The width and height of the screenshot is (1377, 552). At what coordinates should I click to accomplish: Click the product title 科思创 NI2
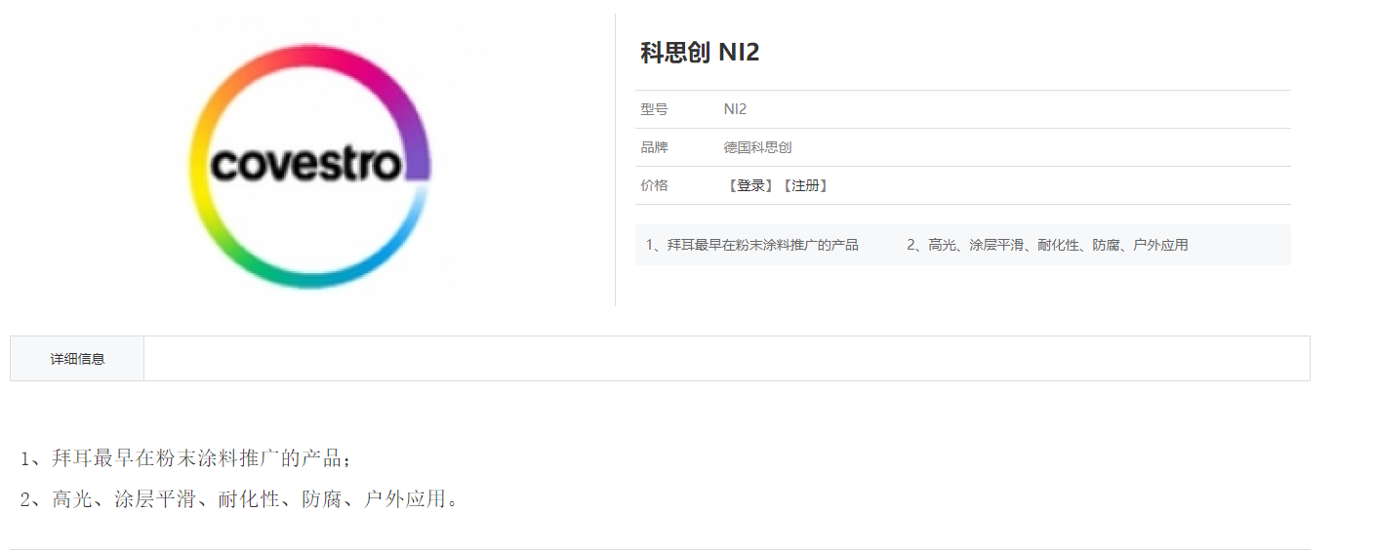tap(700, 53)
